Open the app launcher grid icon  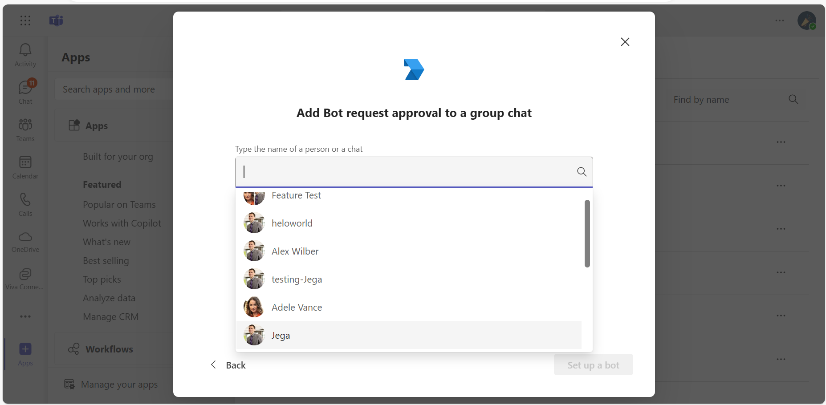(x=25, y=20)
